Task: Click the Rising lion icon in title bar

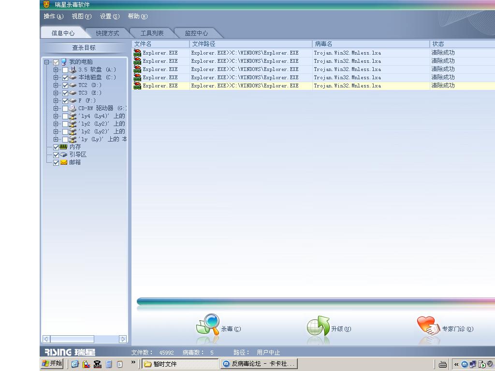Action: coord(46,4)
